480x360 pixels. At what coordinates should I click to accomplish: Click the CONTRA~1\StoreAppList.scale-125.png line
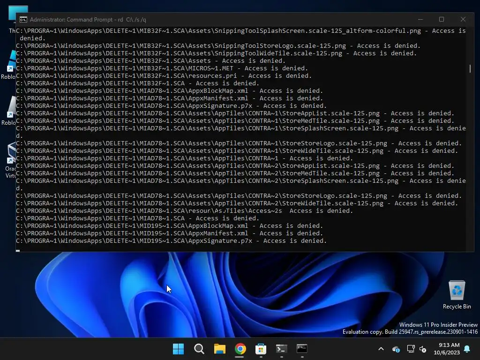pos(235,113)
